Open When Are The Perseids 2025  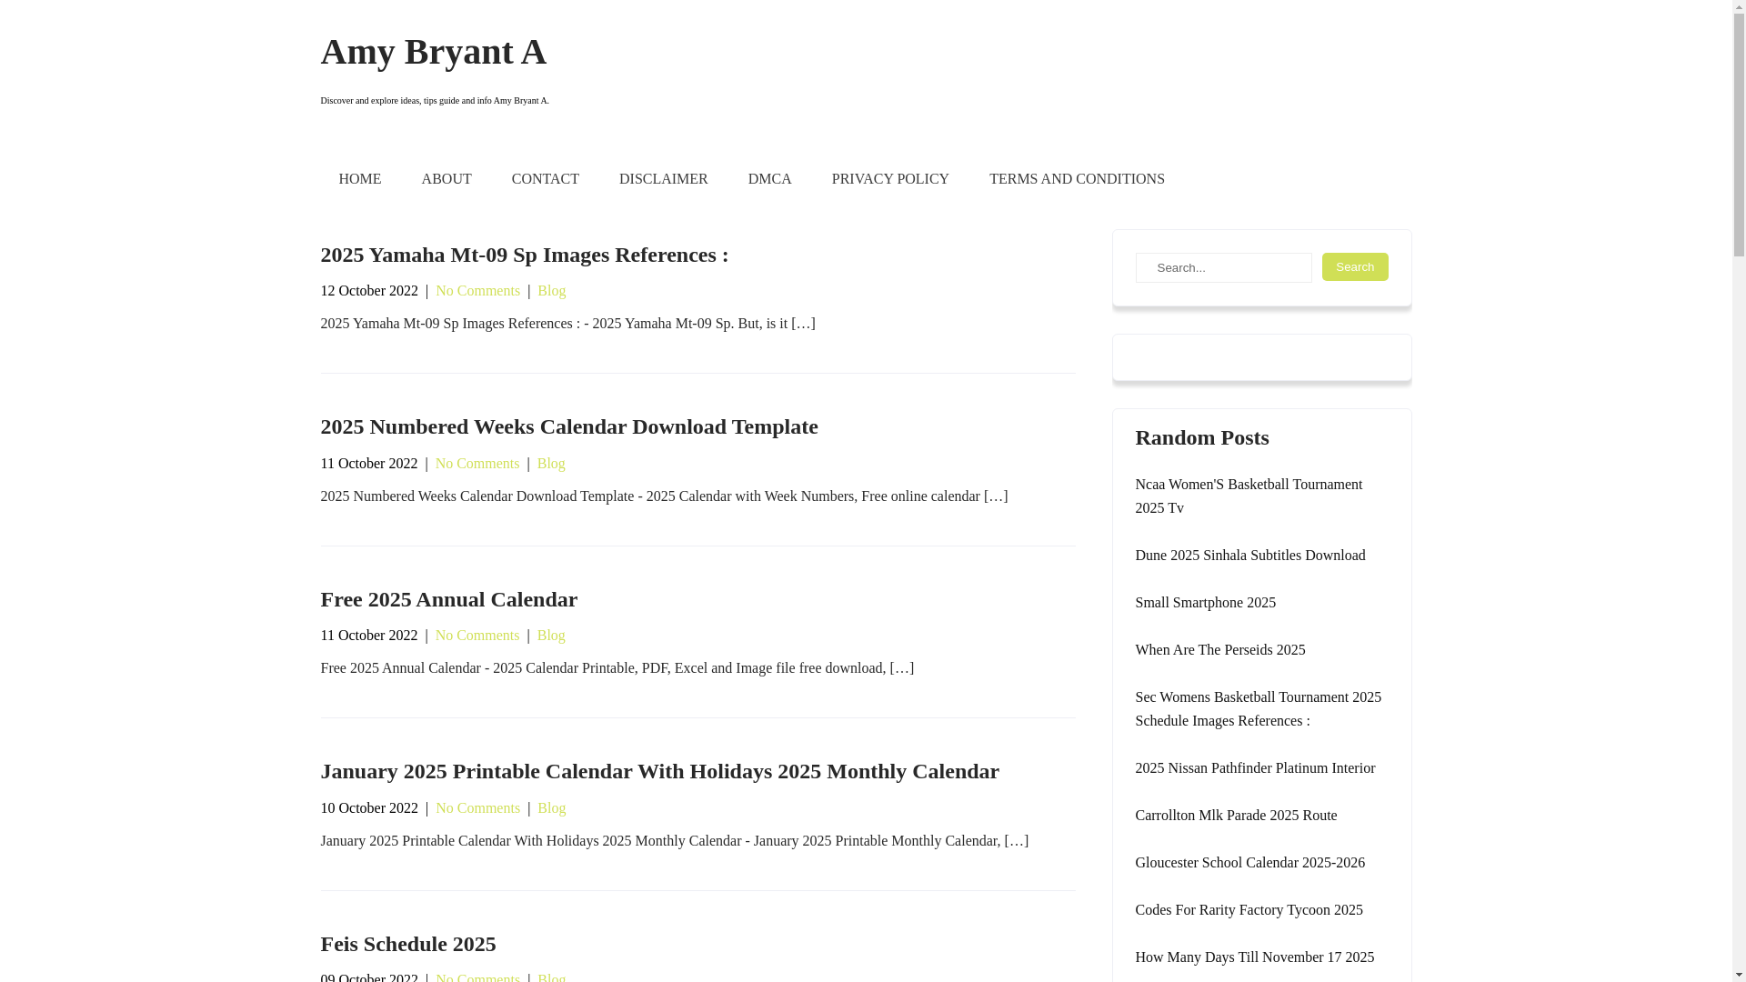(1219, 650)
